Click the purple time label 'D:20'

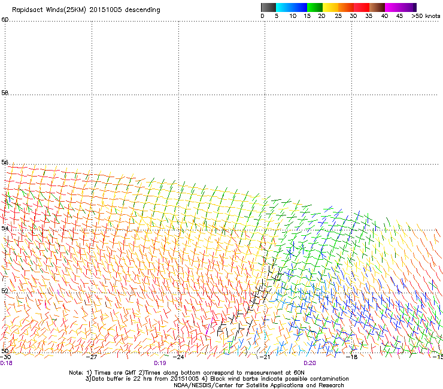pyautogui.click(x=310, y=363)
